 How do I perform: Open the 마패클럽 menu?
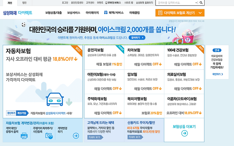coord(134,13)
